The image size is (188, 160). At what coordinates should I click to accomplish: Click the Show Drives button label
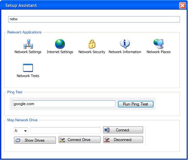[35, 140]
